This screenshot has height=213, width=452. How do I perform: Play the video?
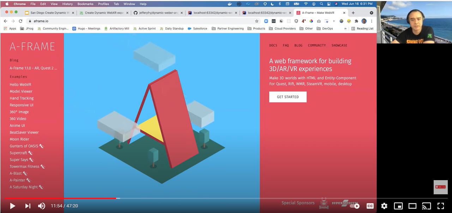pyautogui.click(x=12, y=206)
